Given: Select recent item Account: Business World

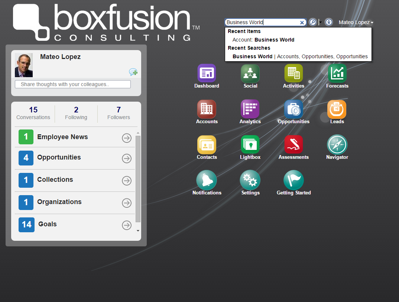Looking at the screenshot, I should click(263, 40).
